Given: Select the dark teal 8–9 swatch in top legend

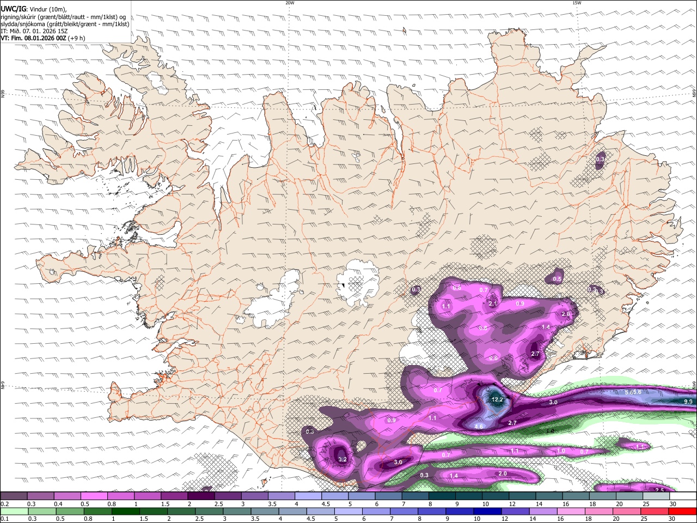Looking at the screenshot, I should [442, 496].
